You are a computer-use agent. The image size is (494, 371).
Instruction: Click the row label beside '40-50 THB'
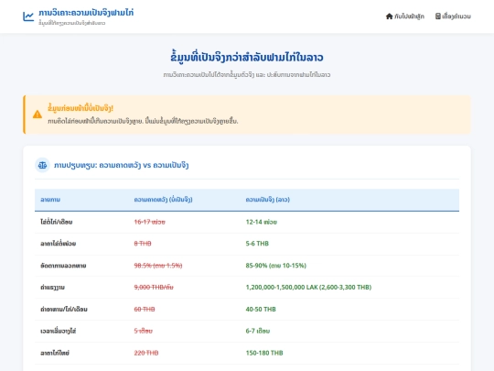point(64,310)
